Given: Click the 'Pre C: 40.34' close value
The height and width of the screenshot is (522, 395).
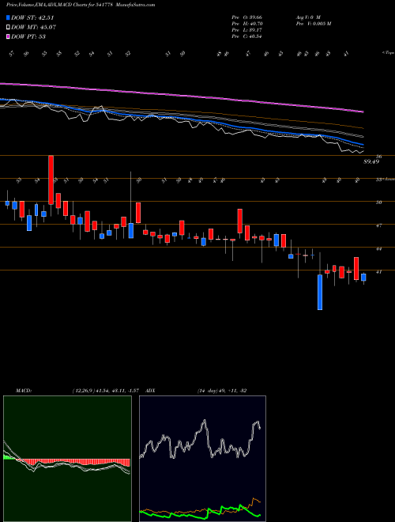Looking at the screenshot, I should coord(247,36).
